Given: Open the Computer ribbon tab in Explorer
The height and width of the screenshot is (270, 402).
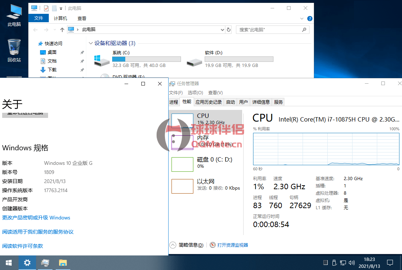Looking at the screenshot, I should (60, 19).
